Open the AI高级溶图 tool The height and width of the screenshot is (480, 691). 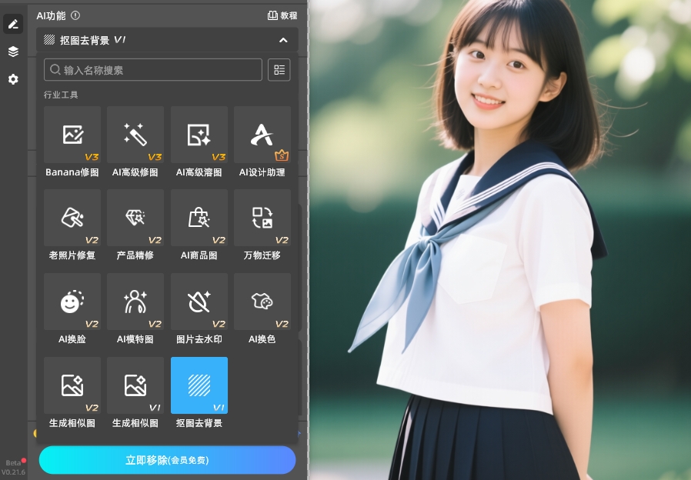point(199,135)
